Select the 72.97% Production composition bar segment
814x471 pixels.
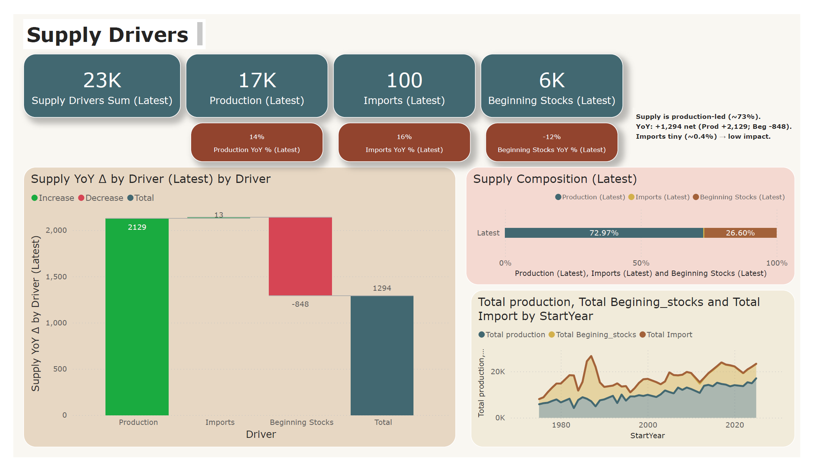coord(603,232)
